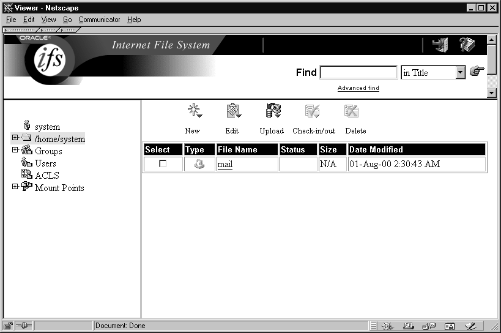Viewport: 501px width, 333px height.
Task: Click the Upload files icon
Action: (273, 110)
